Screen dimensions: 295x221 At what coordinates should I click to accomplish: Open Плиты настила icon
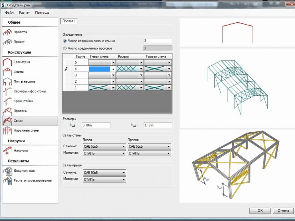pos(7,82)
